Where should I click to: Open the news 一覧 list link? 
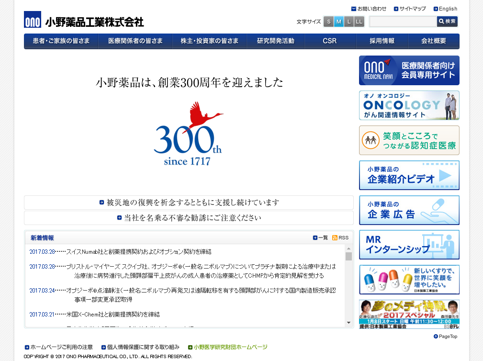(320, 238)
